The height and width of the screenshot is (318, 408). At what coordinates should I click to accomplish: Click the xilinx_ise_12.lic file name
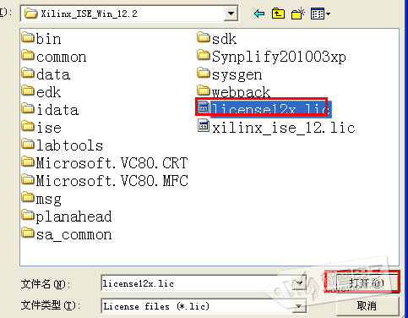(283, 128)
